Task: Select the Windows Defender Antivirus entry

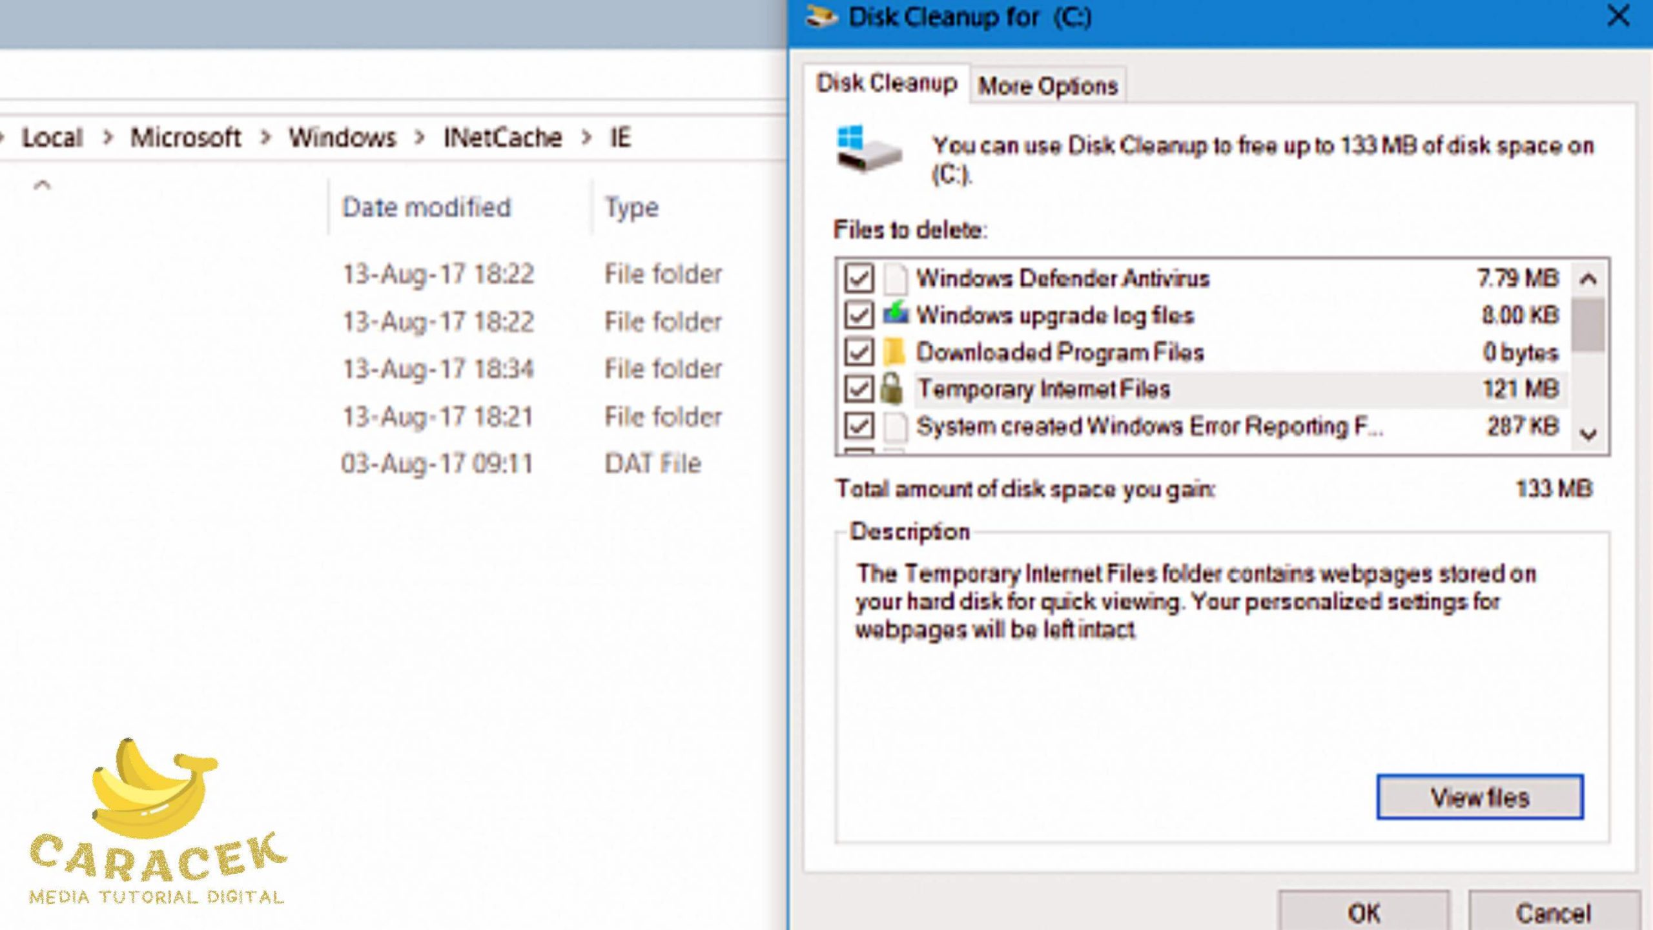Action: point(1063,279)
